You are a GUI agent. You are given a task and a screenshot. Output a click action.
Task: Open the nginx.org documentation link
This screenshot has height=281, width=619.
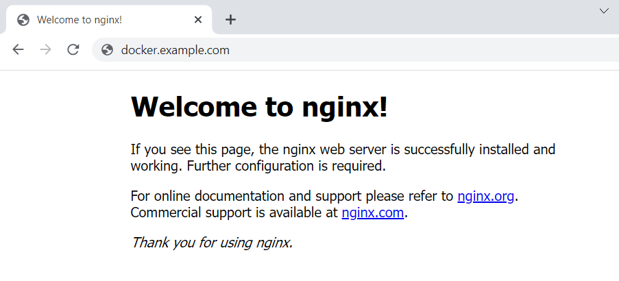coord(485,196)
